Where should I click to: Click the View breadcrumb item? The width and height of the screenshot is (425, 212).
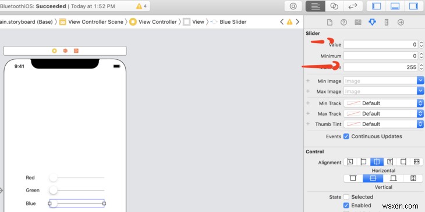coord(193,22)
